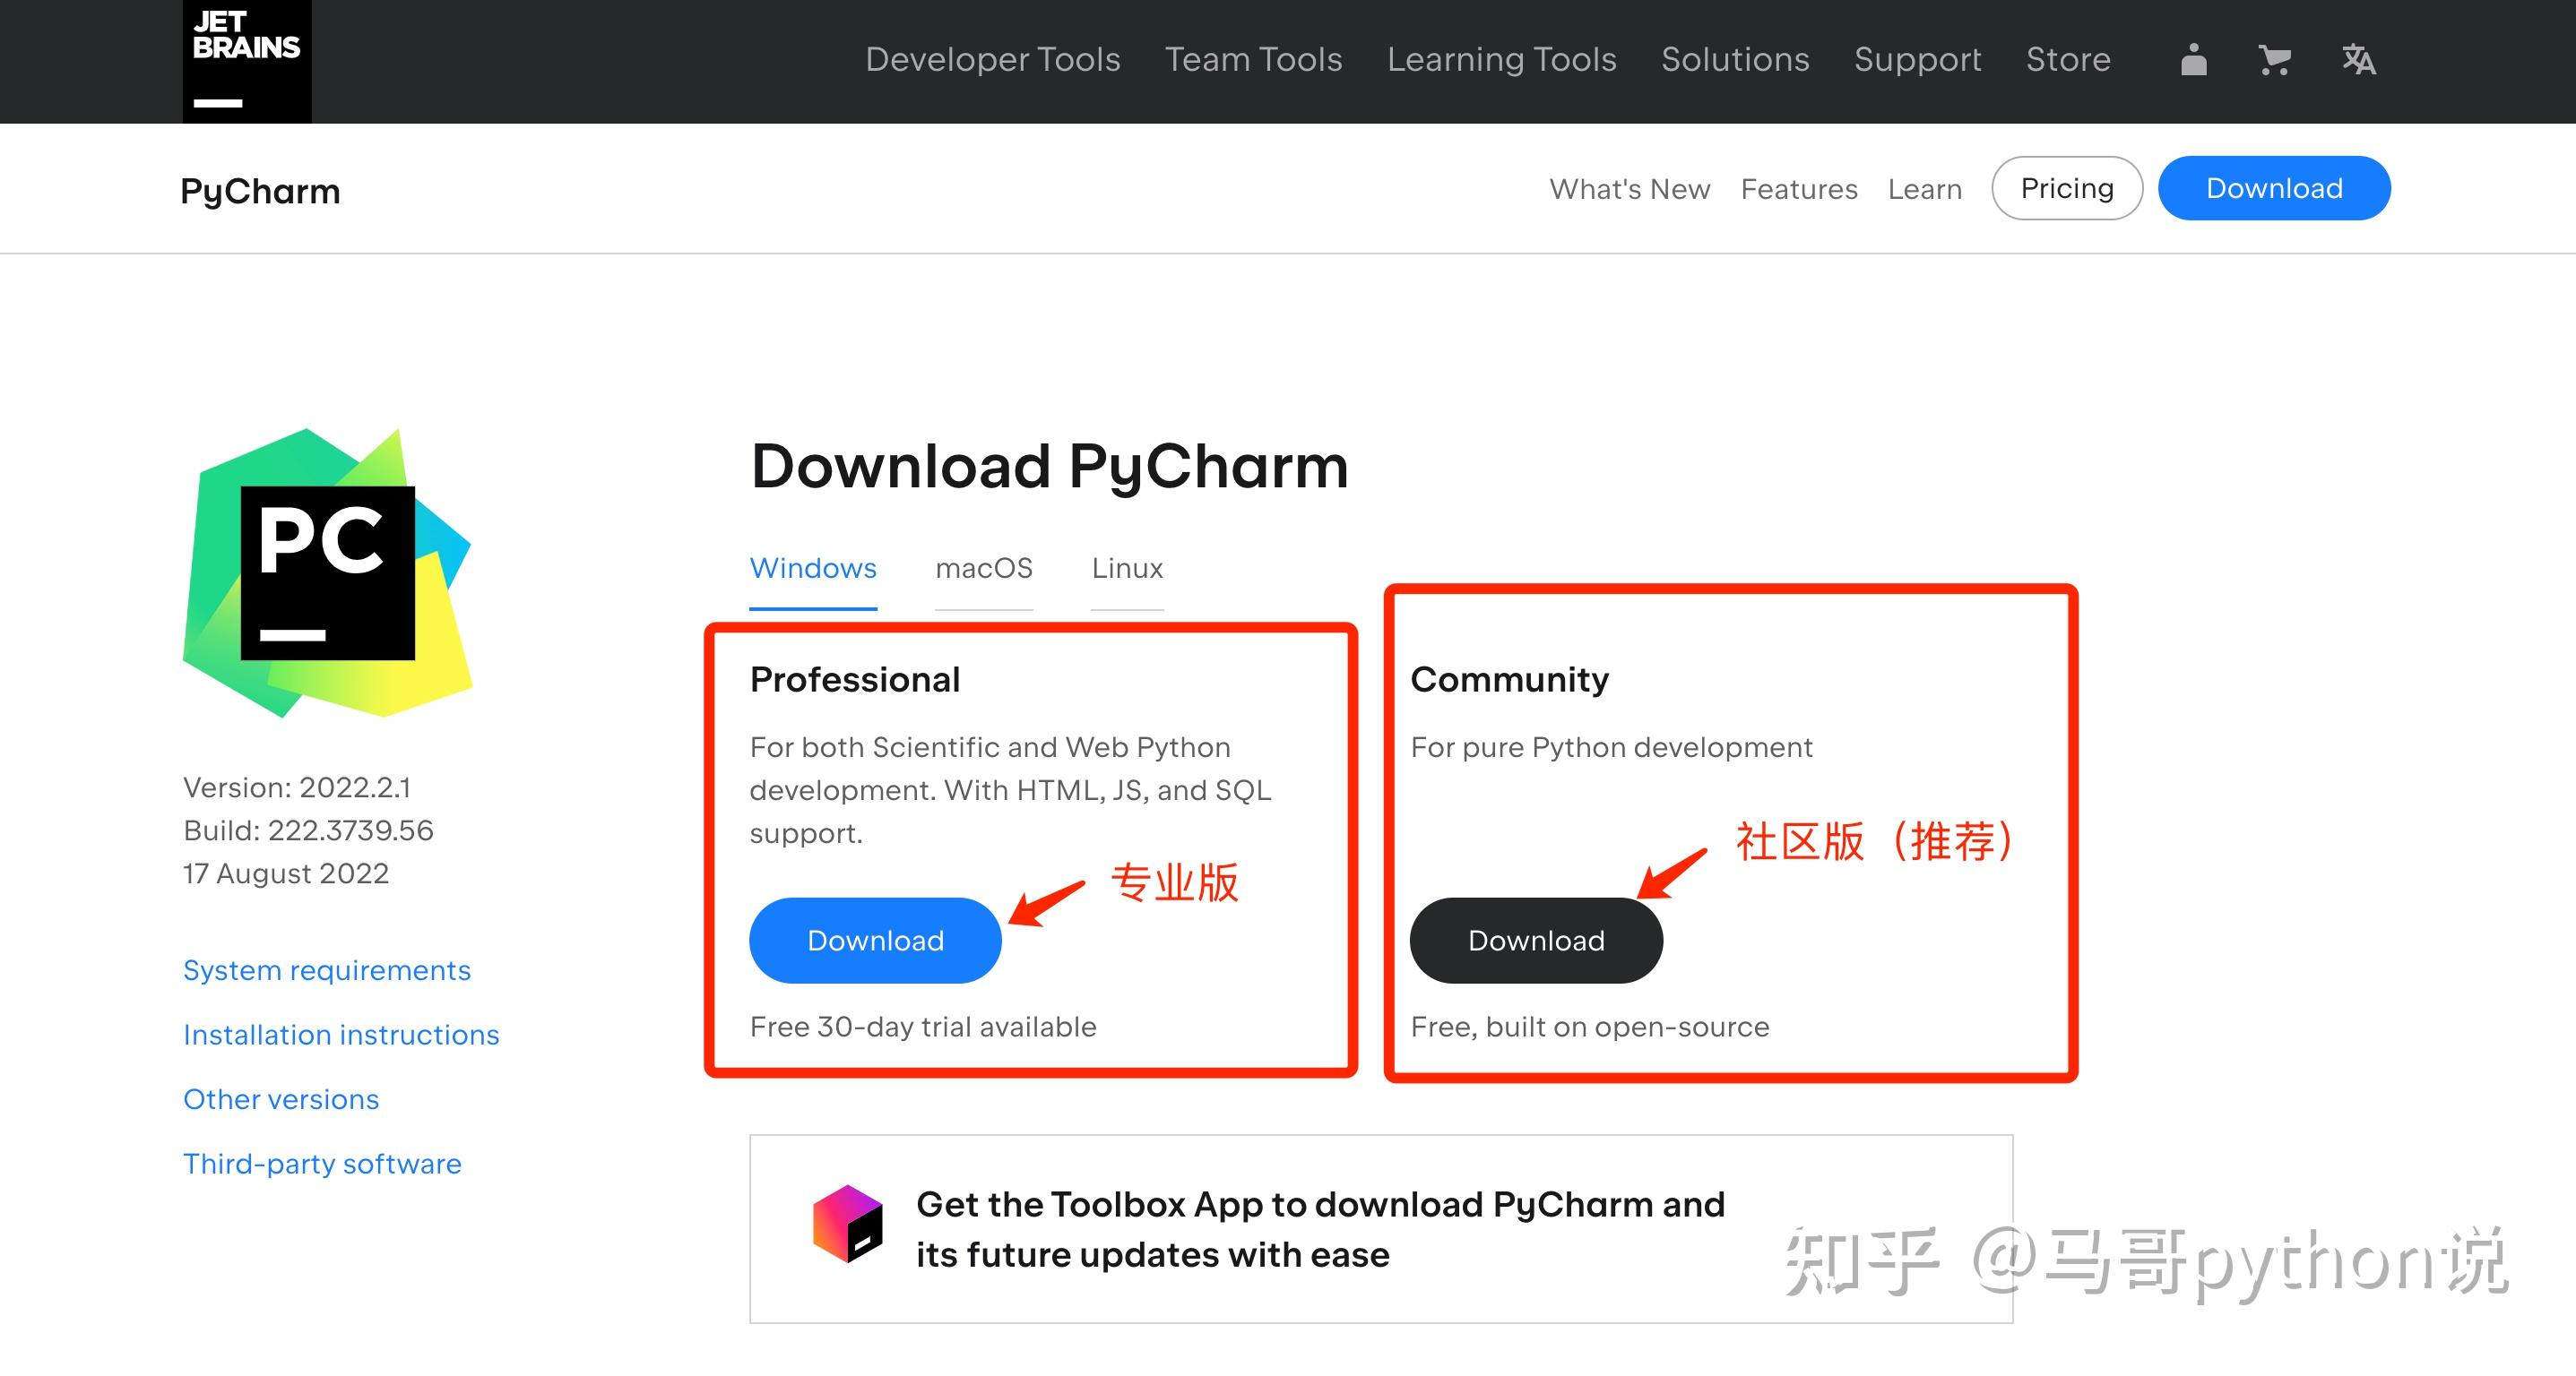This screenshot has height=1376, width=2576.
Task: Click the blue Download button in header
Action: pos(2274,188)
